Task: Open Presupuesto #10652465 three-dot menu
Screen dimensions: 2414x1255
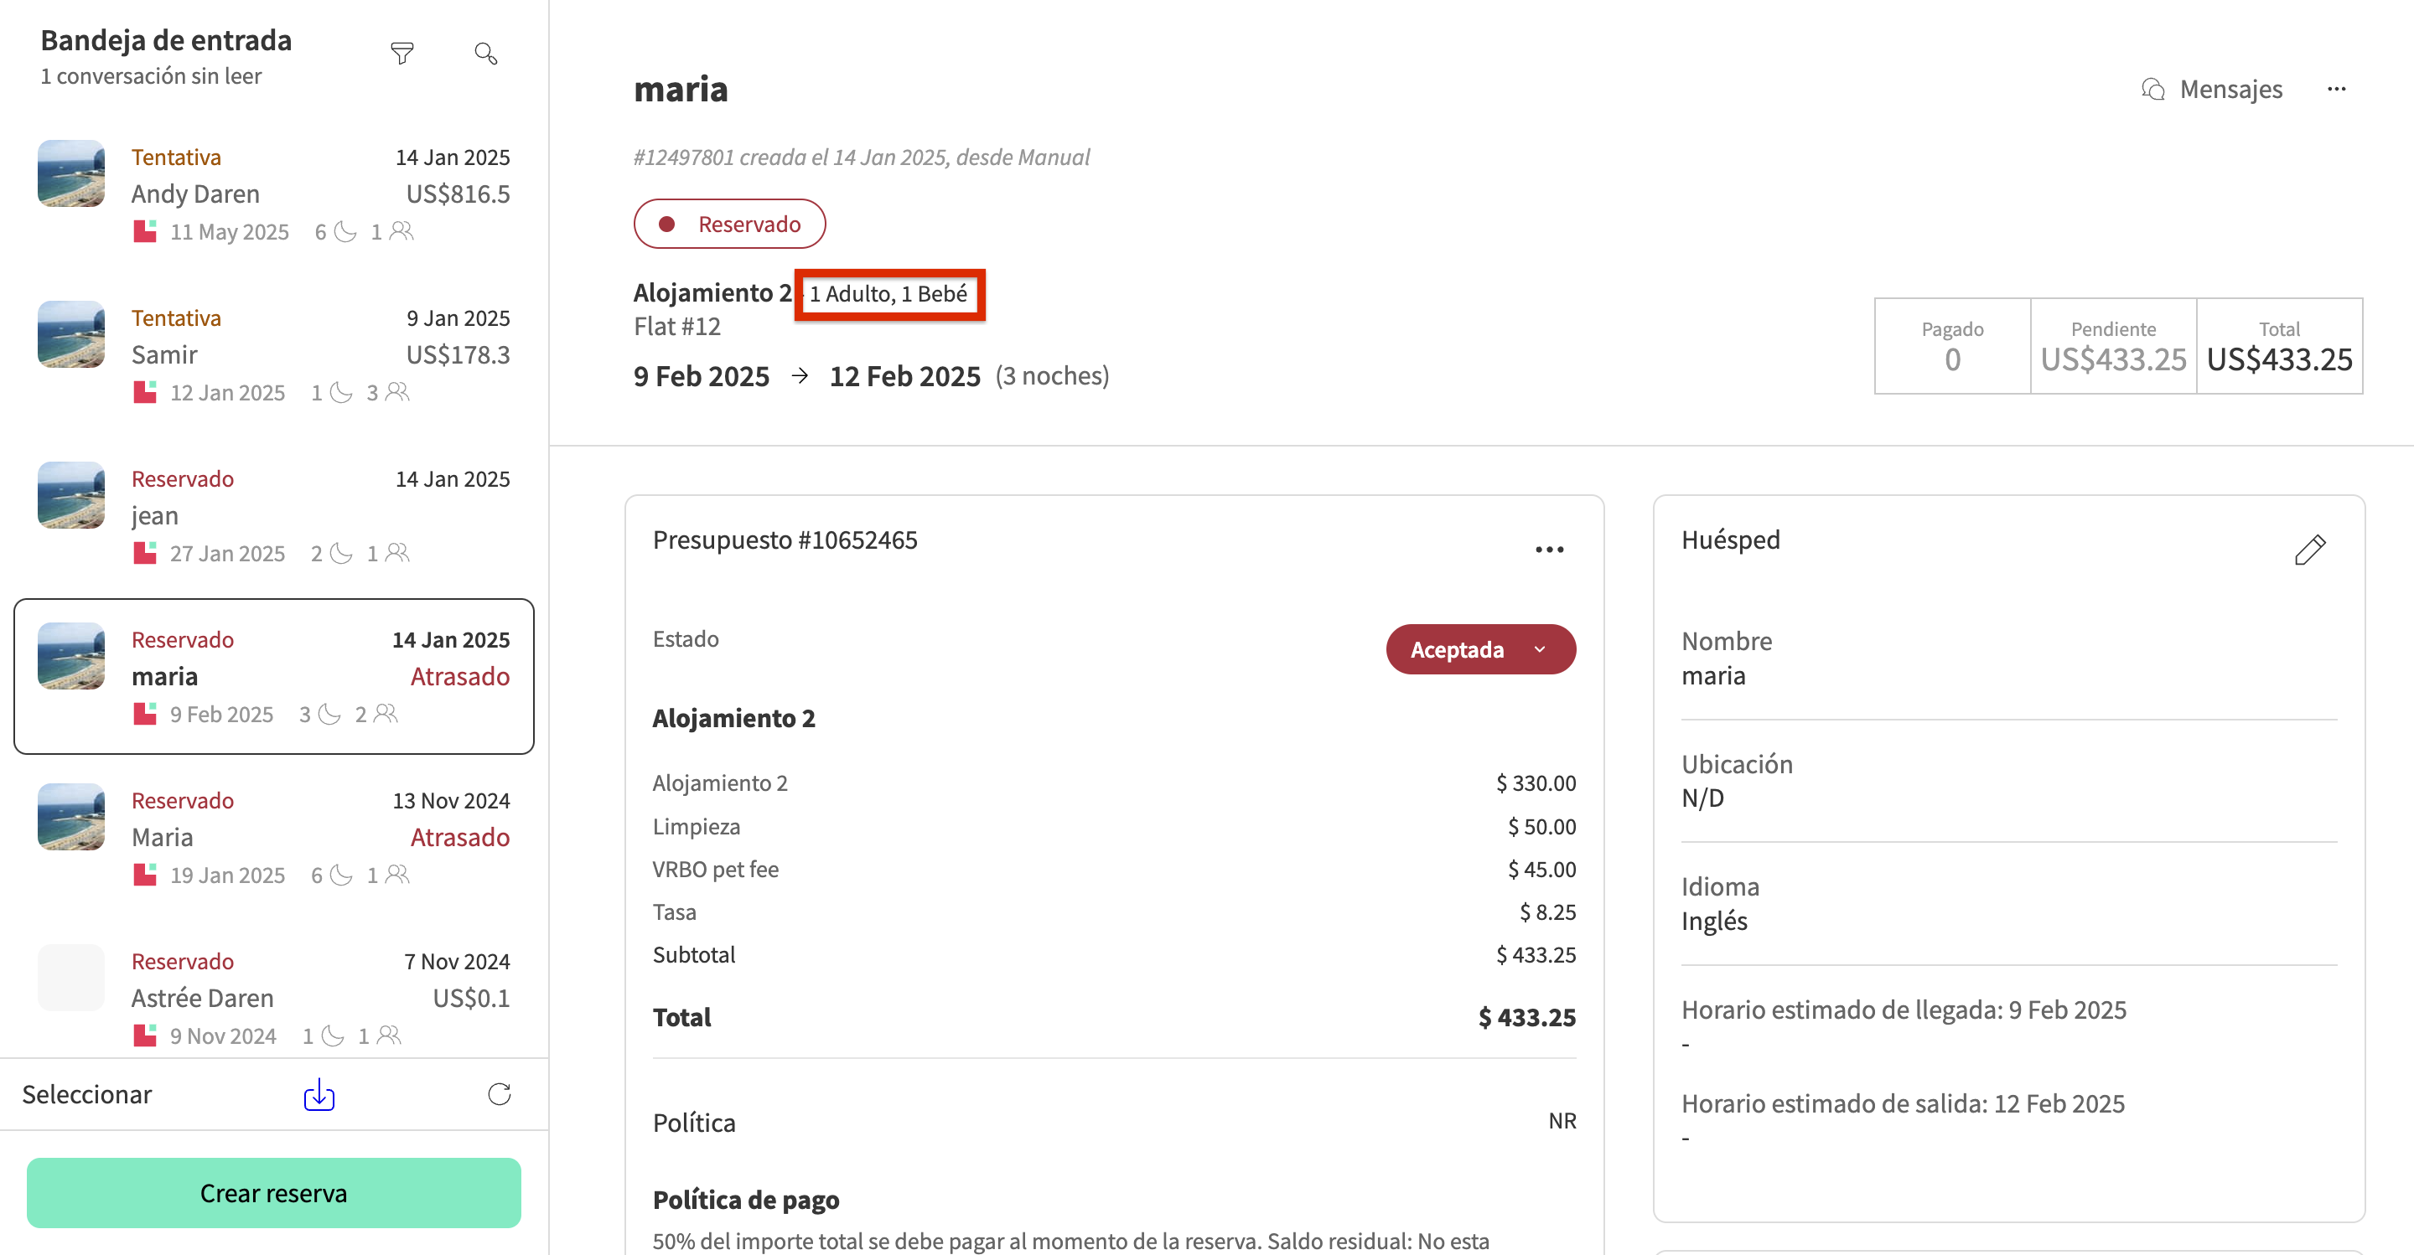Action: point(1549,550)
